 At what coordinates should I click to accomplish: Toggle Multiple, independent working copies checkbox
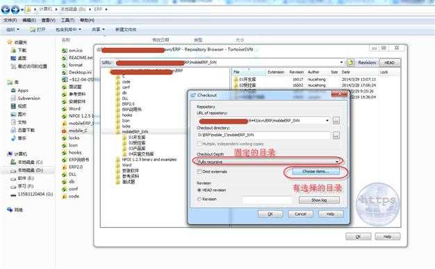point(199,144)
